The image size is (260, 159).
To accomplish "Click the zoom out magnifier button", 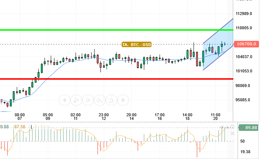I will (x=88, y=100).
